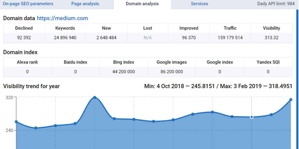Viewport: 299px width, 149px height.
Task: Select Bing index value 44 200 000
Action: [124, 72]
